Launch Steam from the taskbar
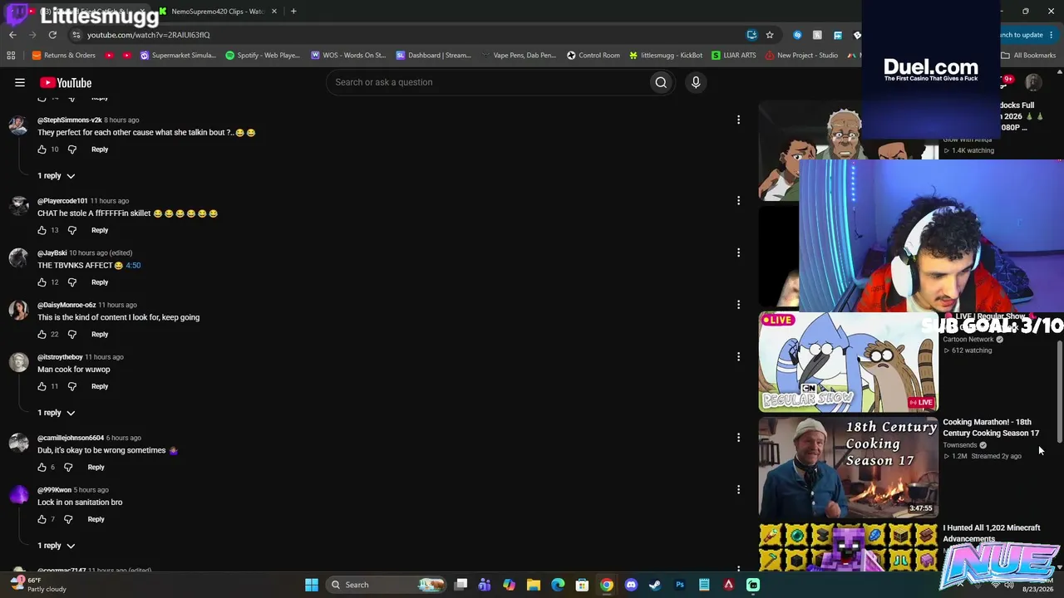The height and width of the screenshot is (598, 1064). click(x=655, y=585)
